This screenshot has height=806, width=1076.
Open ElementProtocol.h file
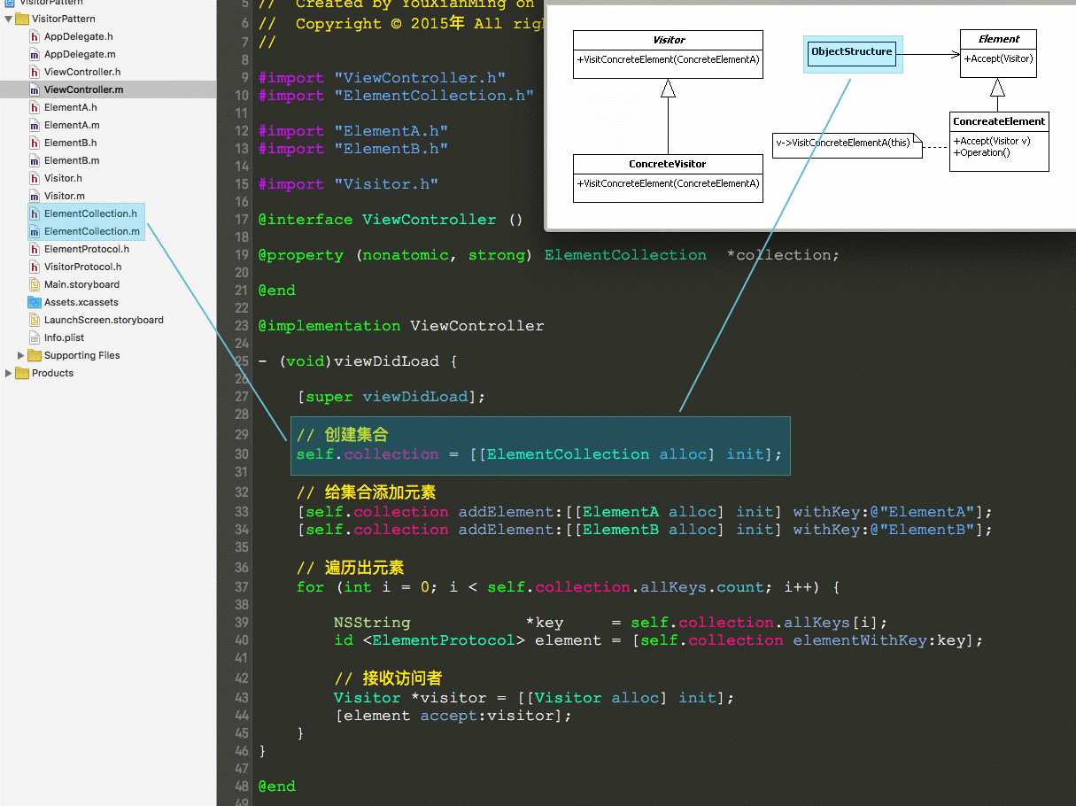coord(87,249)
